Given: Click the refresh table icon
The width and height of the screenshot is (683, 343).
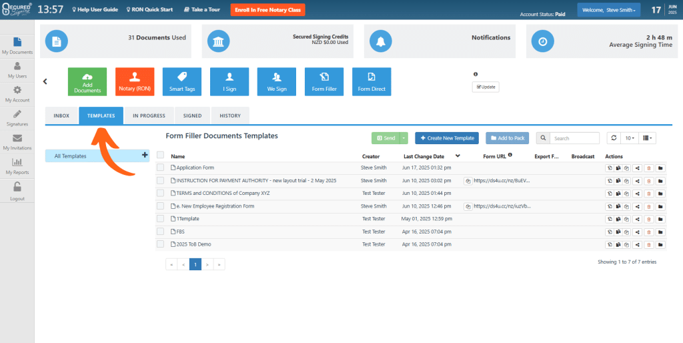Looking at the screenshot, I should [x=614, y=138].
